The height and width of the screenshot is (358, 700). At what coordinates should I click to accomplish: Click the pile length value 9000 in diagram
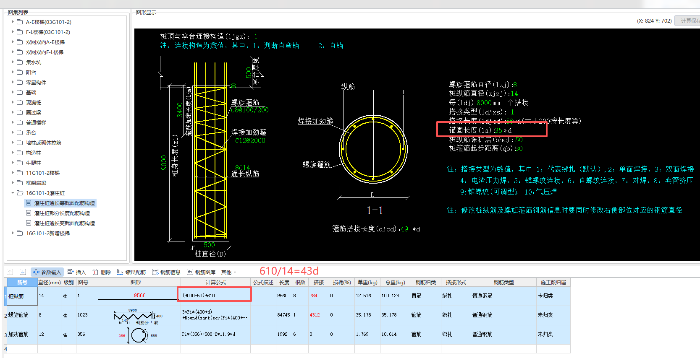tap(164, 163)
